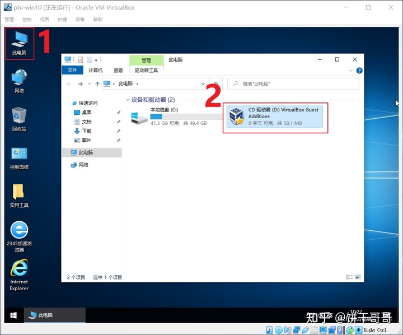This screenshot has width=403, height=335.
Task: Unpin 图片 via its pin icon
Action: (119, 141)
